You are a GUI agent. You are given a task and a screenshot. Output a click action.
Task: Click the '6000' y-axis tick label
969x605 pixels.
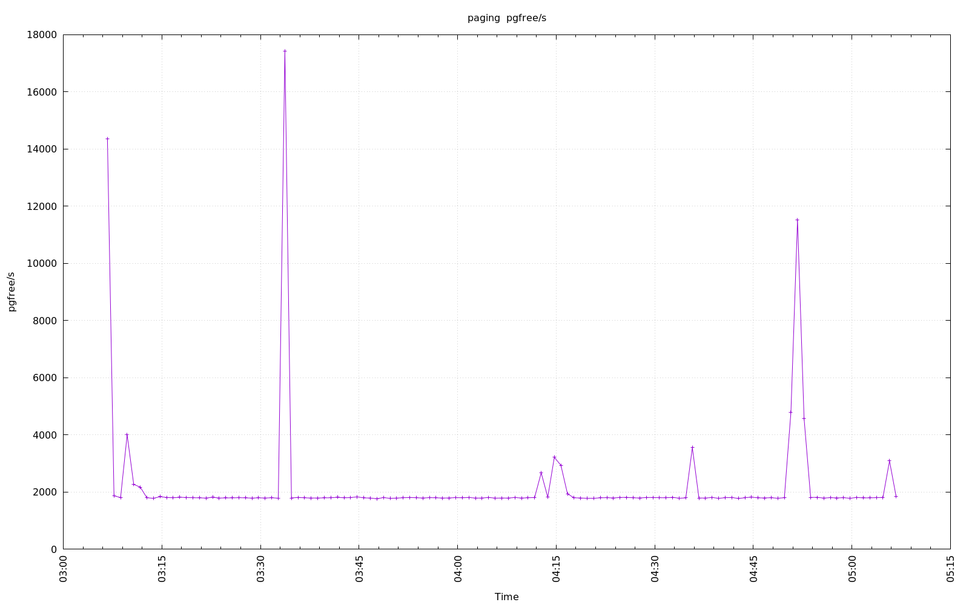[44, 378]
